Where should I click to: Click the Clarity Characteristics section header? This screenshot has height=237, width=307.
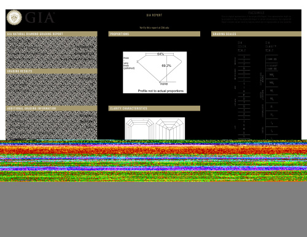click(154, 108)
